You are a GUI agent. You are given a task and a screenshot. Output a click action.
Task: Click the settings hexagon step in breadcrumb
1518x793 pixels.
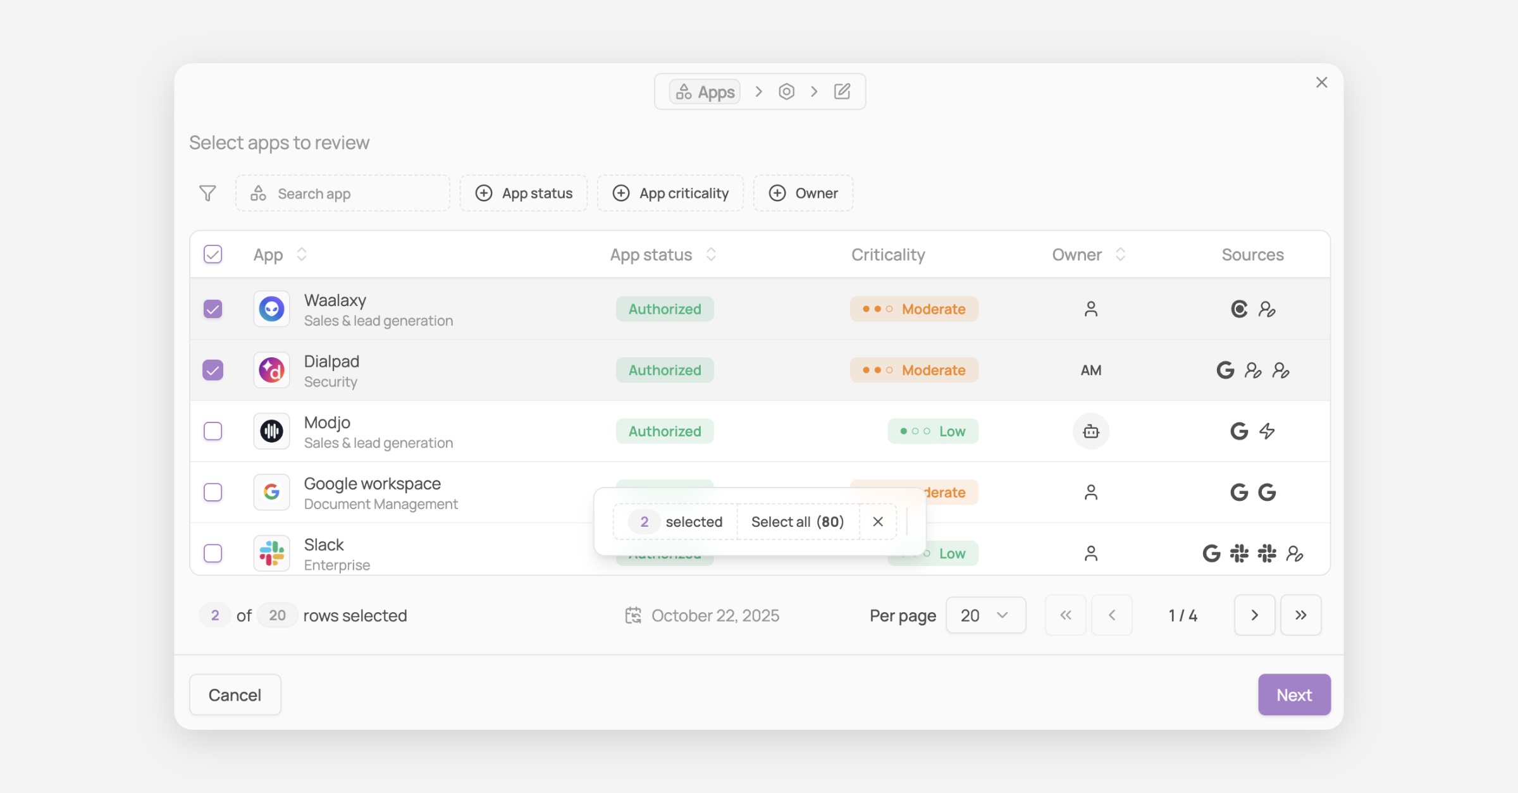[786, 92]
